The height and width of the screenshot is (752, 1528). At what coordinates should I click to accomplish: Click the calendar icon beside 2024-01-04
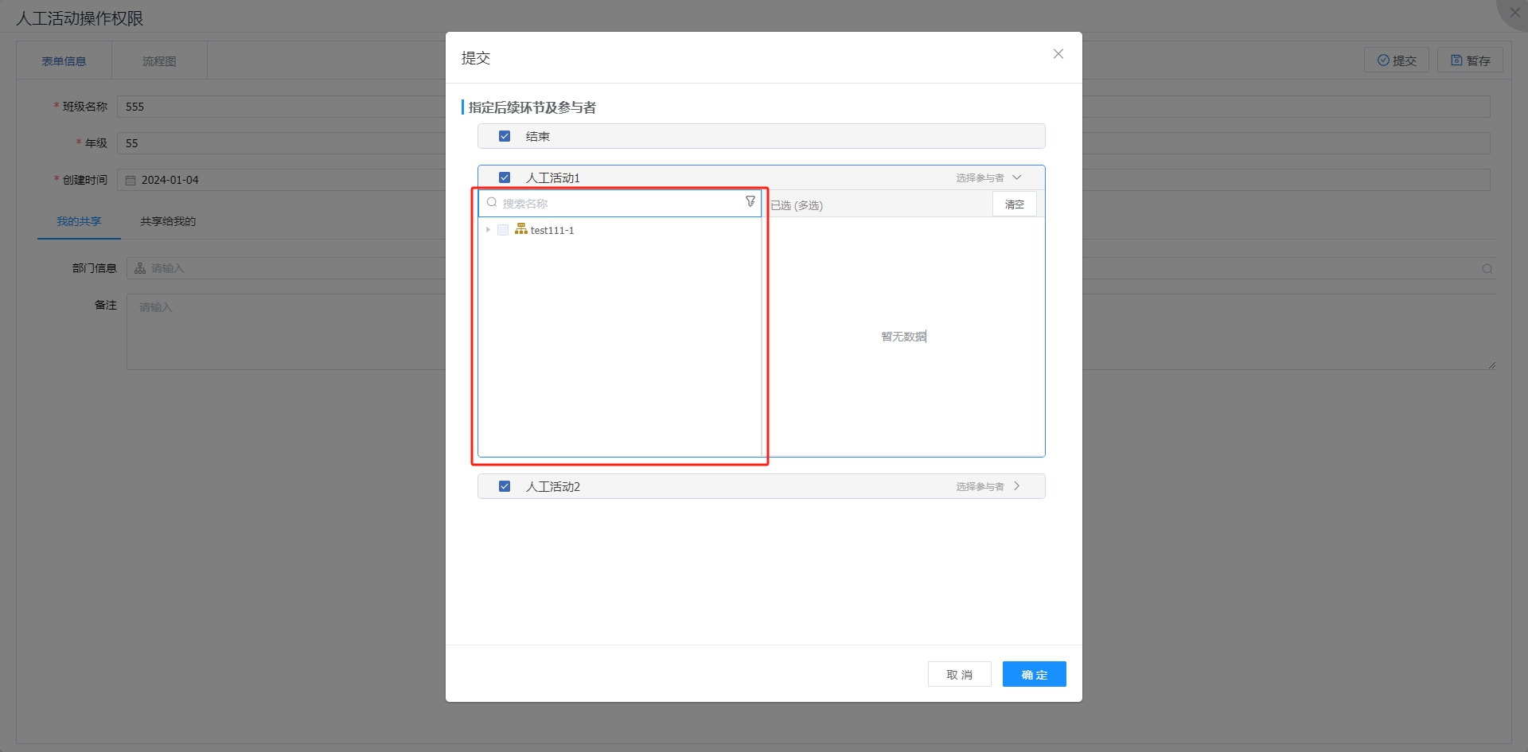click(131, 181)
